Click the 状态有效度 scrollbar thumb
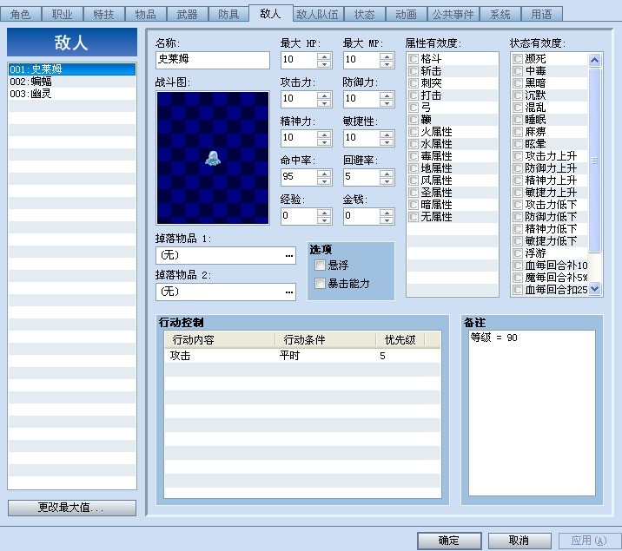This screenshot has width=622, height=551. (x=594, y=160)
